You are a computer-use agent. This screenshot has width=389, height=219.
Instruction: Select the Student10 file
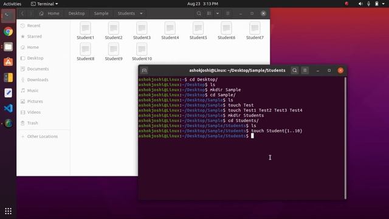pyautogui.click(x=142, y=52)
